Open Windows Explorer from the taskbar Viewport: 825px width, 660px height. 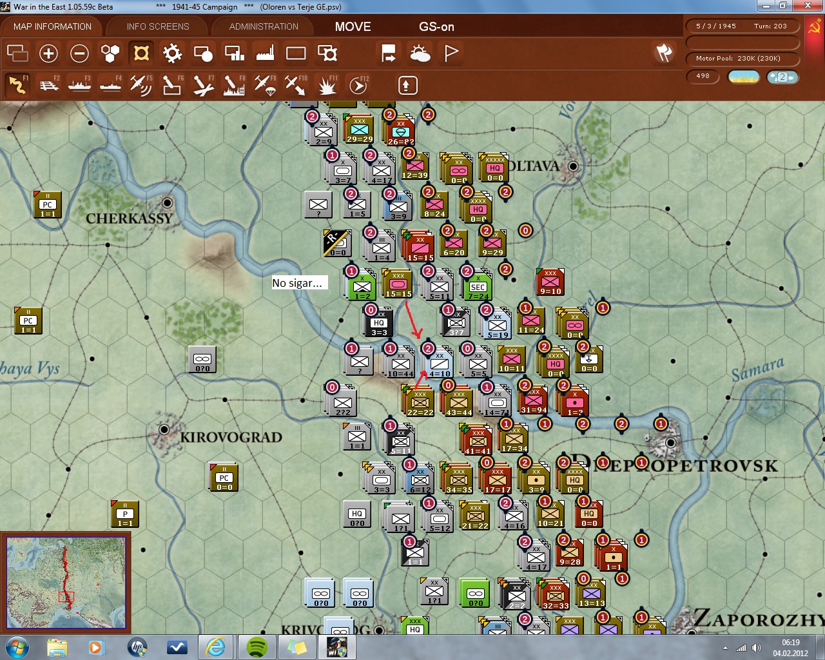point(57,647)
